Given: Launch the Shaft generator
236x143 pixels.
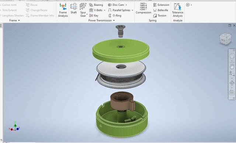Looking at the screenshot, I should point(74,9).
